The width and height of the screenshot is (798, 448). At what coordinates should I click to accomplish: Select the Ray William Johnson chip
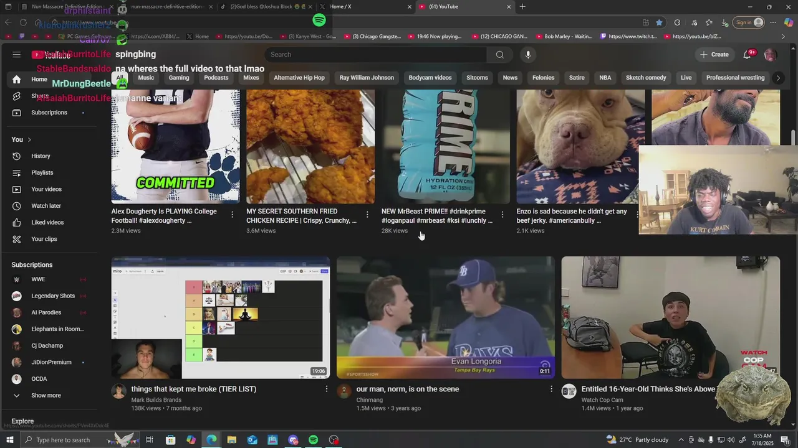pos(367,78)
